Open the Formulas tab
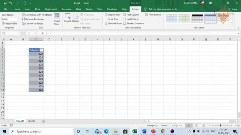This screenshot has height=135, width=241. [67, 9]
